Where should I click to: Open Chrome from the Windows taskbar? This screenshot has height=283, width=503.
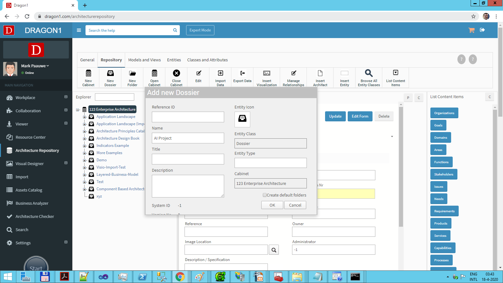pyautogui.click(x=180, y=277)
